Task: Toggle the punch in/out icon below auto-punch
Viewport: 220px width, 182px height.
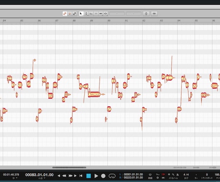Action: coord(163,178)
